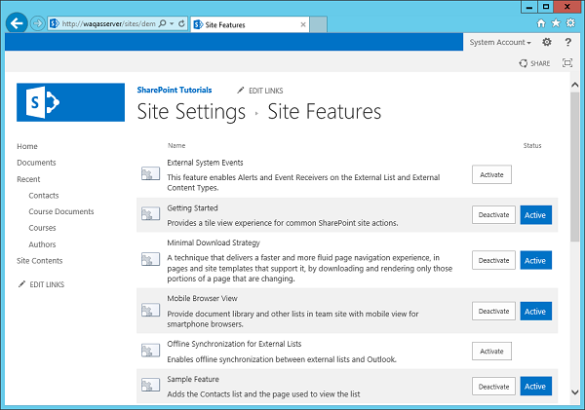Deactivate the Getting Started feature
The image size is (585, 410).
coord(493,214)
